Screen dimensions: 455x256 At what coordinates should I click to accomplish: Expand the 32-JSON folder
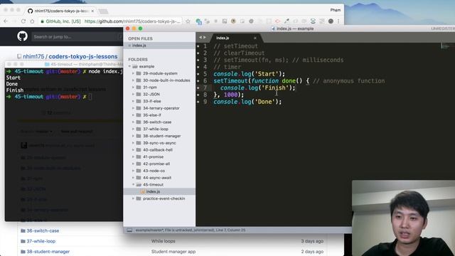(133, 95)
